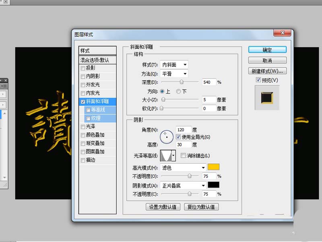Click 复位为默认值 button

coord(201,207)
